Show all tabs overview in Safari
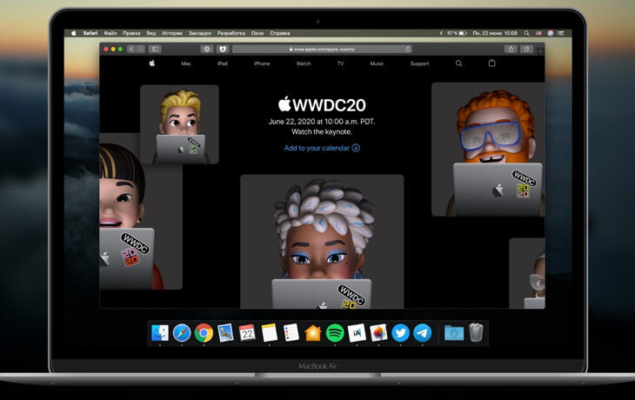This screenshot has width=635, height=400. click(x=526, y=49)
